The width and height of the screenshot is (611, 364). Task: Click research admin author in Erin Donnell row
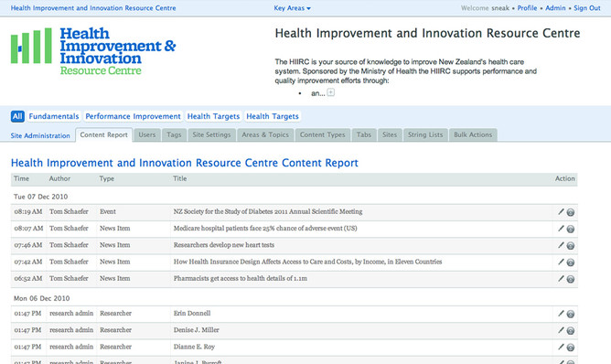71,314
